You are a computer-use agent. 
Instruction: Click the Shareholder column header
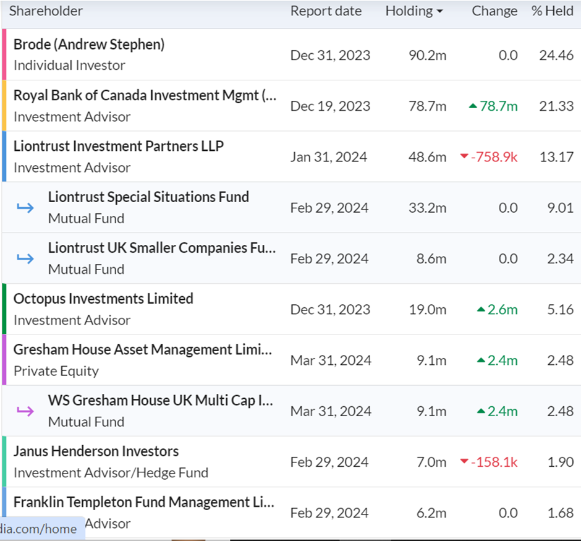tap(46, 11)
